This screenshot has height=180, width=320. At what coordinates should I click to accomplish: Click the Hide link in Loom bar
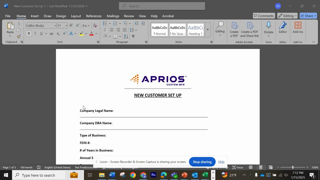(x=221, y=162)
